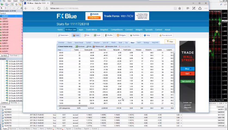The height and width of the screenshot is (130, 228).
Task: Click the FX Blue logo
Action: pyautogui.click(x=67, y=16)
